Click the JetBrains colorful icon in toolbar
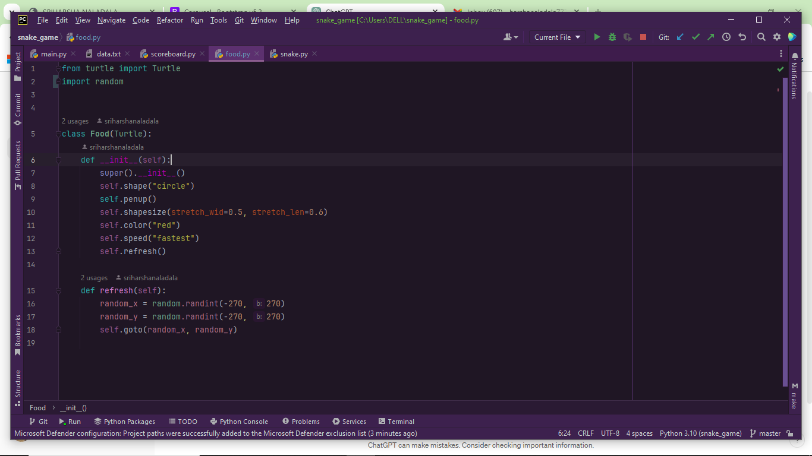 click(x=792, y=37)
